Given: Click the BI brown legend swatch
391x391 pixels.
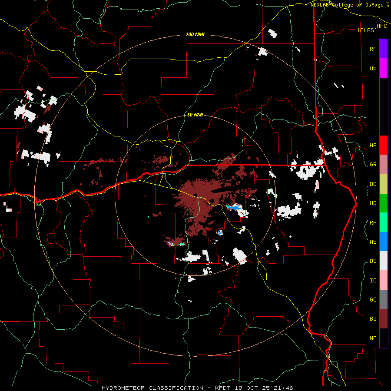Looking at the screenshot, I should pyautogui.click(x=384, y=319).
